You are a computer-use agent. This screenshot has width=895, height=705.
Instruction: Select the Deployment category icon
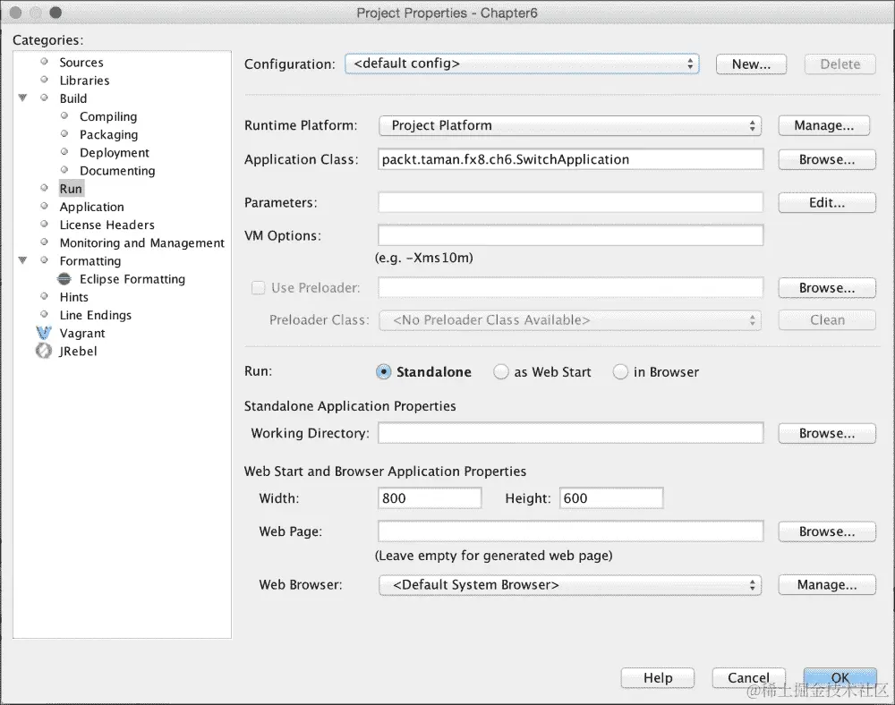(x=63, y=152)
